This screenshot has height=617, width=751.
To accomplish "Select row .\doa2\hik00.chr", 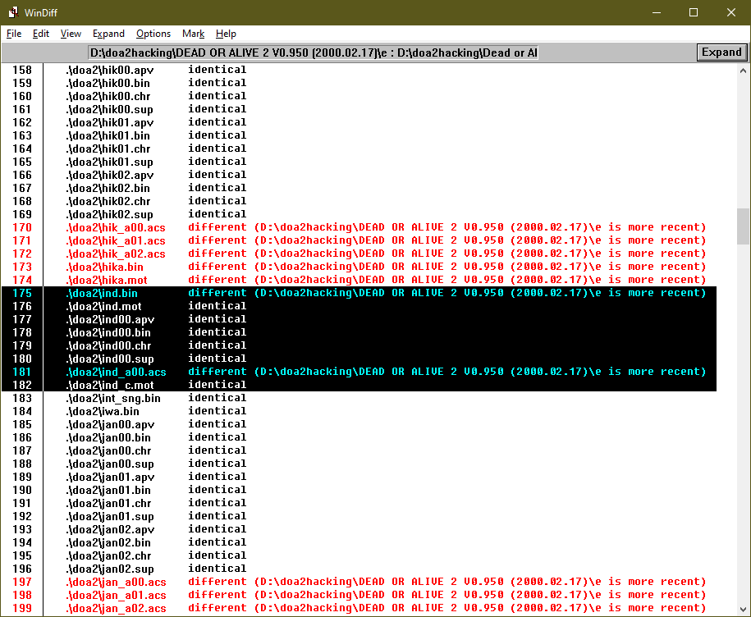I will click(x=359, y=96).
